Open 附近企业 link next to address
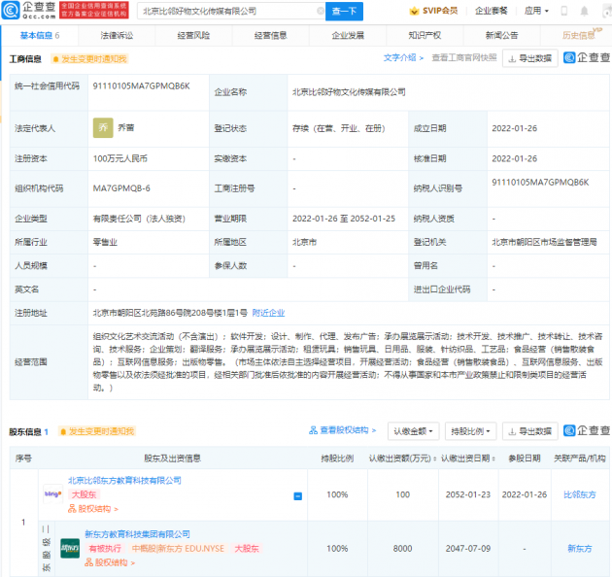 268,313
